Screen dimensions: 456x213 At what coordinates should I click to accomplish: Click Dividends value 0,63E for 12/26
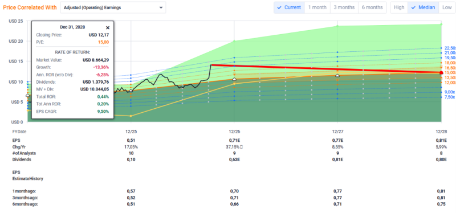coord(234,159)
